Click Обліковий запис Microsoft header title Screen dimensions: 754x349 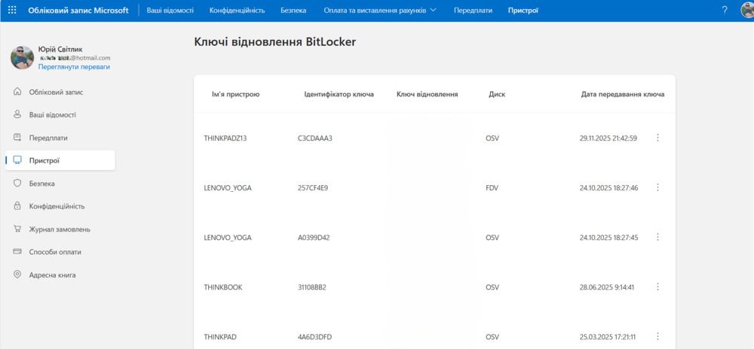[78, 10]
